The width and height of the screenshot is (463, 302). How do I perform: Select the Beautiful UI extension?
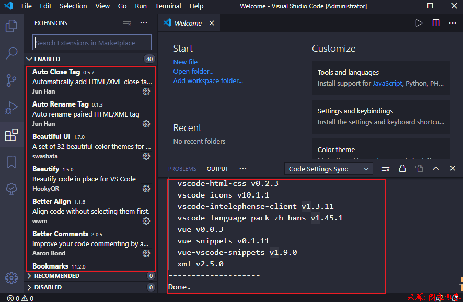[91, 146]
